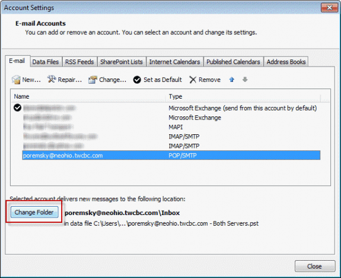Switch to the Address Books tab
The image size is (341, 278).
(286, 62)
